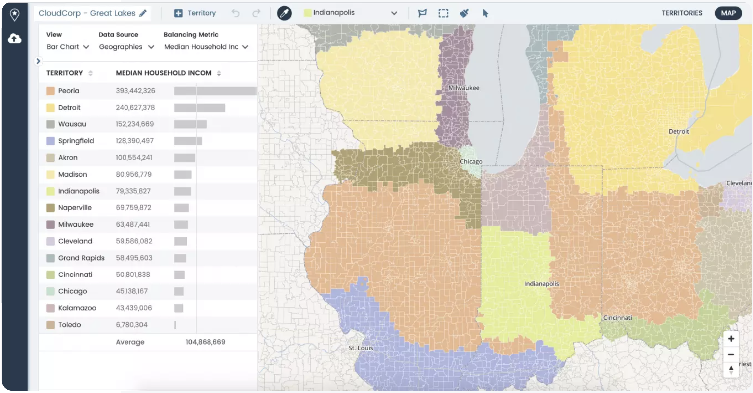Select the eyedropper tool

284,13
